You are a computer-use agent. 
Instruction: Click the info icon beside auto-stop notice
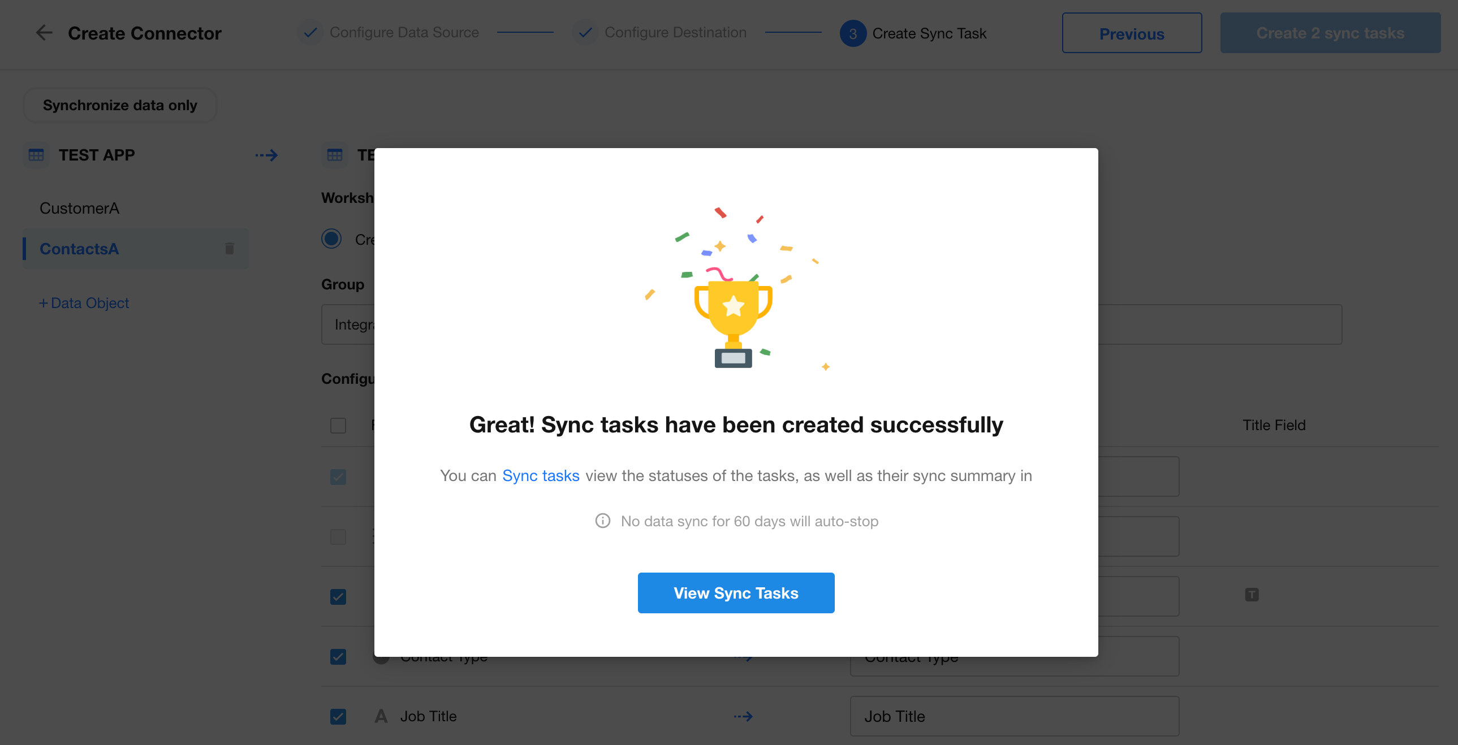tap(603, 521)
